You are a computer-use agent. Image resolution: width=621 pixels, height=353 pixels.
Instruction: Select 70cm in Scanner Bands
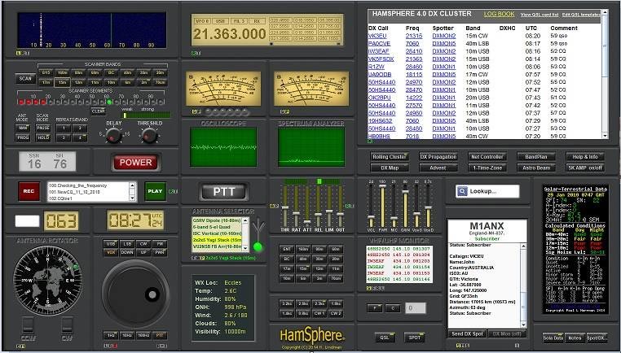tap(160, 83)
